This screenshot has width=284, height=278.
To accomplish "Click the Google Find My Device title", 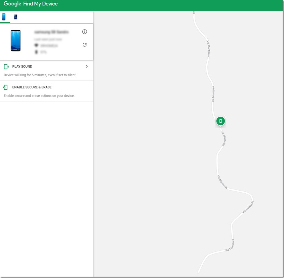I will pos(31,4).
